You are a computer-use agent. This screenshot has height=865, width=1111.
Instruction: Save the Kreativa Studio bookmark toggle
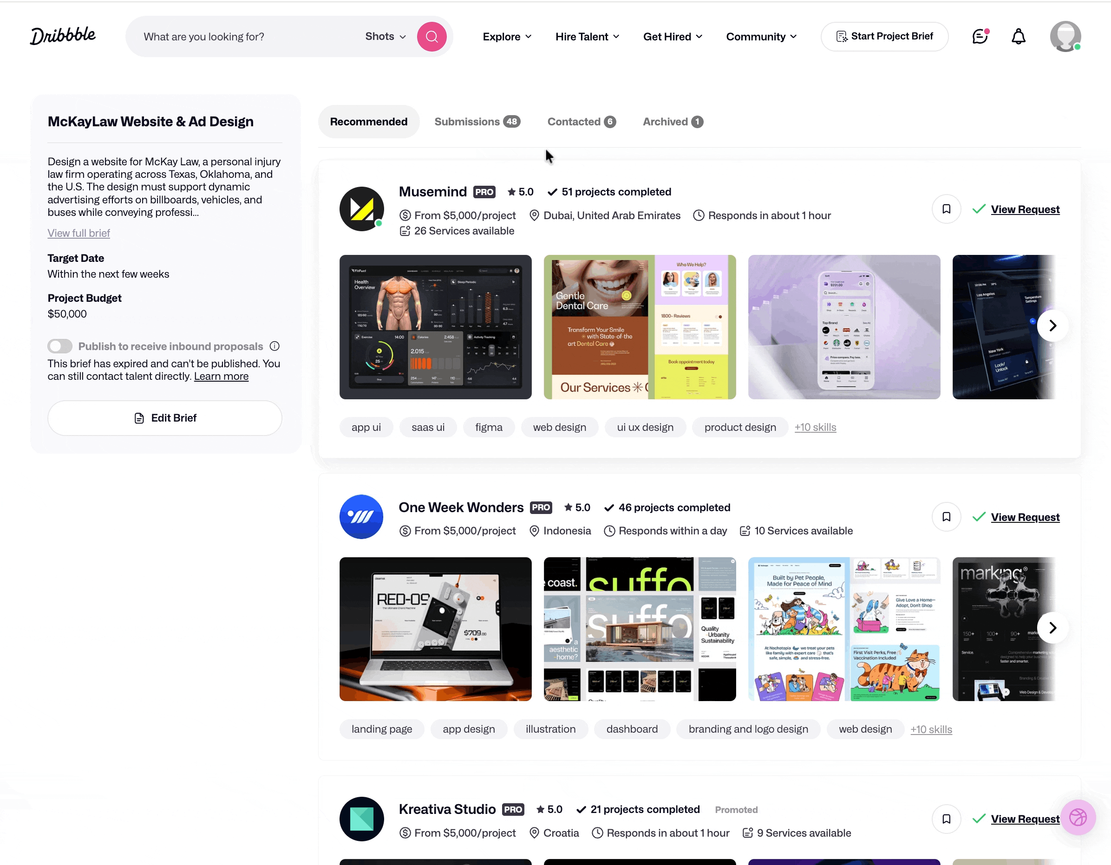pos(946,819)
